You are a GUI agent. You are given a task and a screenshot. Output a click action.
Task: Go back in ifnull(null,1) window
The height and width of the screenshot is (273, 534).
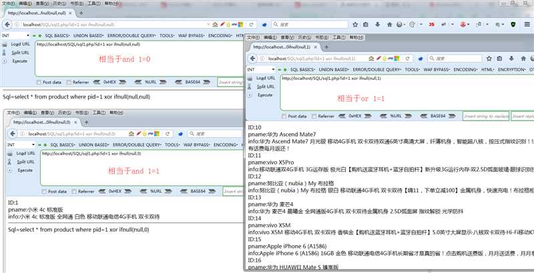pyautogui.click(x=253, y=59)
